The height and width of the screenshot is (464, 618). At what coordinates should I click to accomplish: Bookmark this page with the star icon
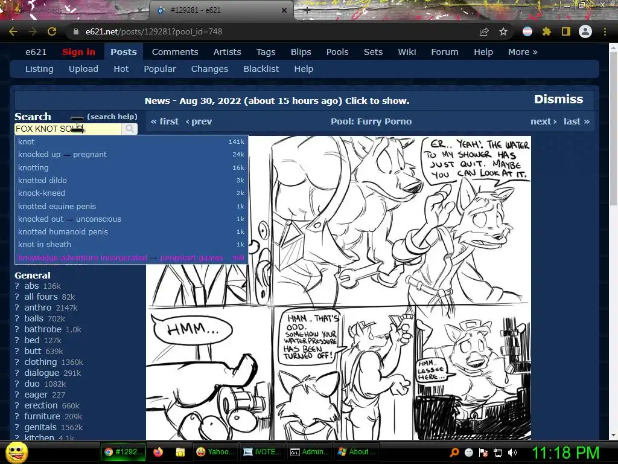pyautogui.click(x=503, y=31)
